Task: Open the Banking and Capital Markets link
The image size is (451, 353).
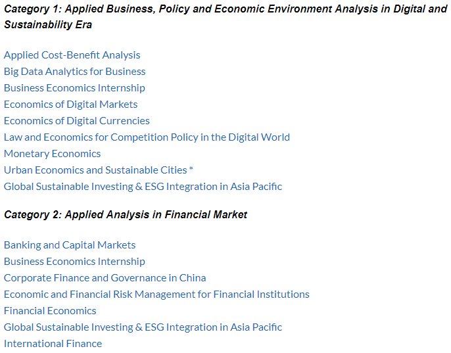Action: 70,245
